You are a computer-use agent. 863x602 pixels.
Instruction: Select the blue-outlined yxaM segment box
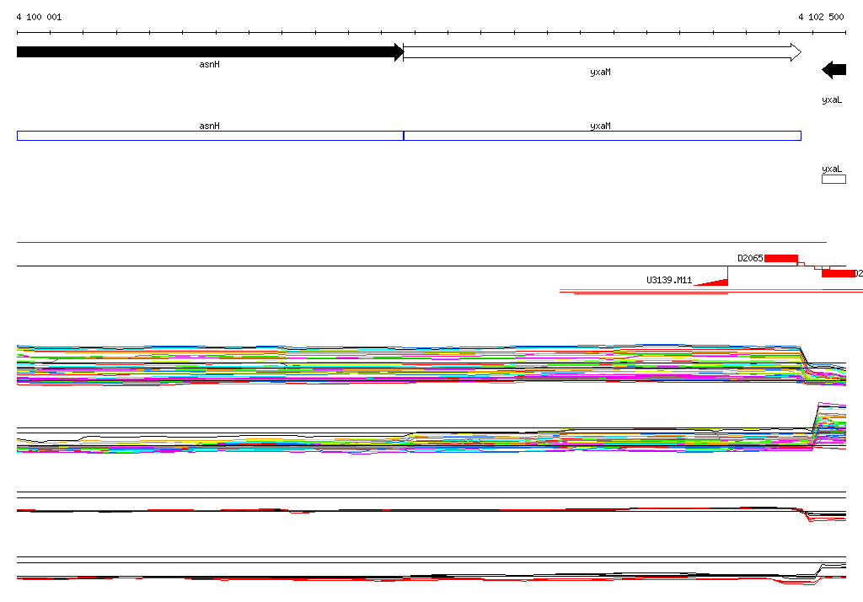(x=602, y=136)
